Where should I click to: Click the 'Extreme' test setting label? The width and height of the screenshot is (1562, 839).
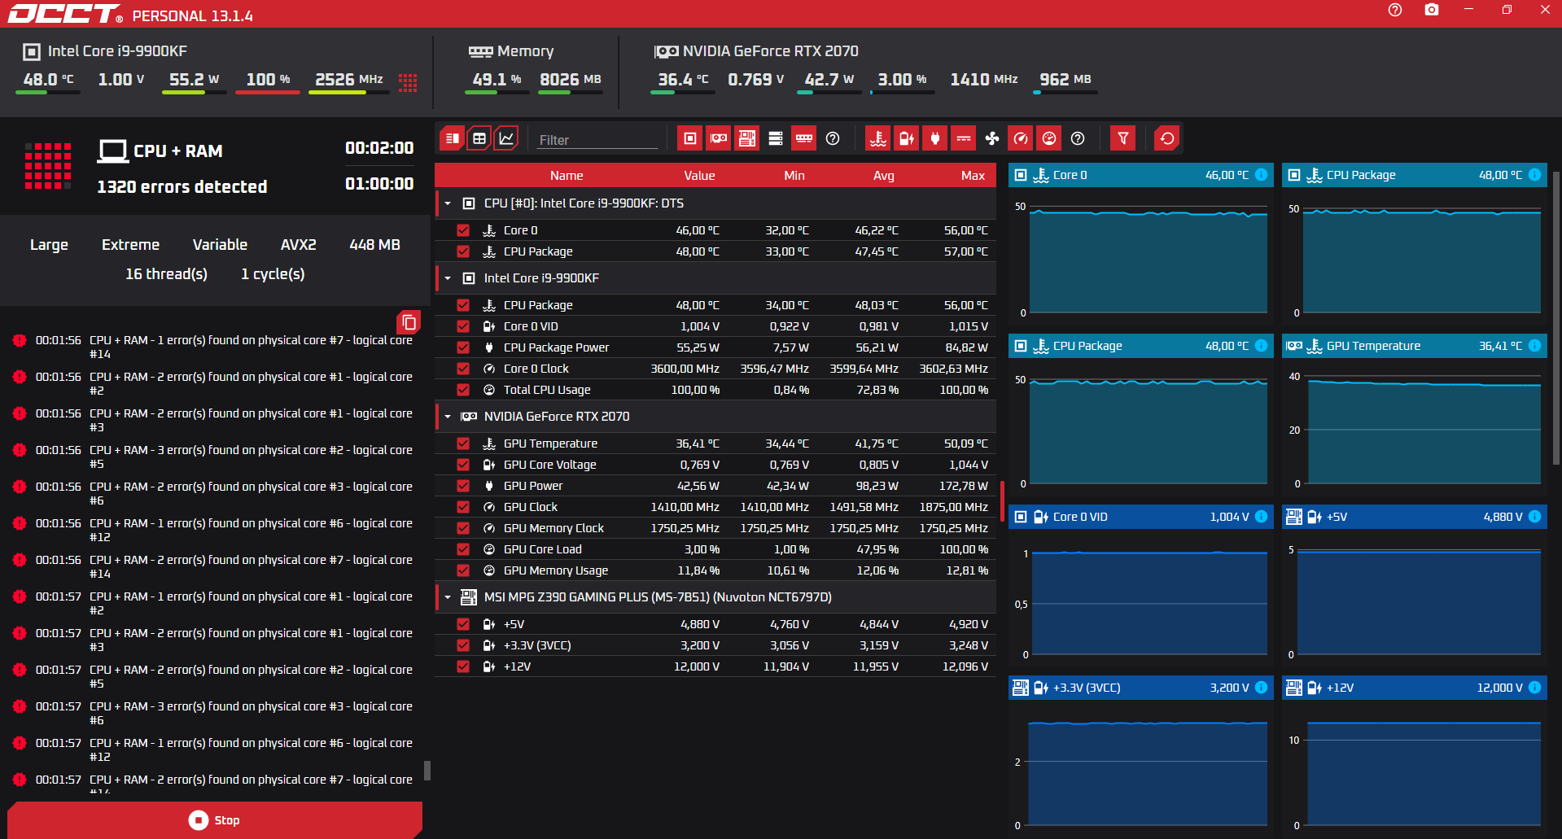pyautogui.click(x=130, y=245)
